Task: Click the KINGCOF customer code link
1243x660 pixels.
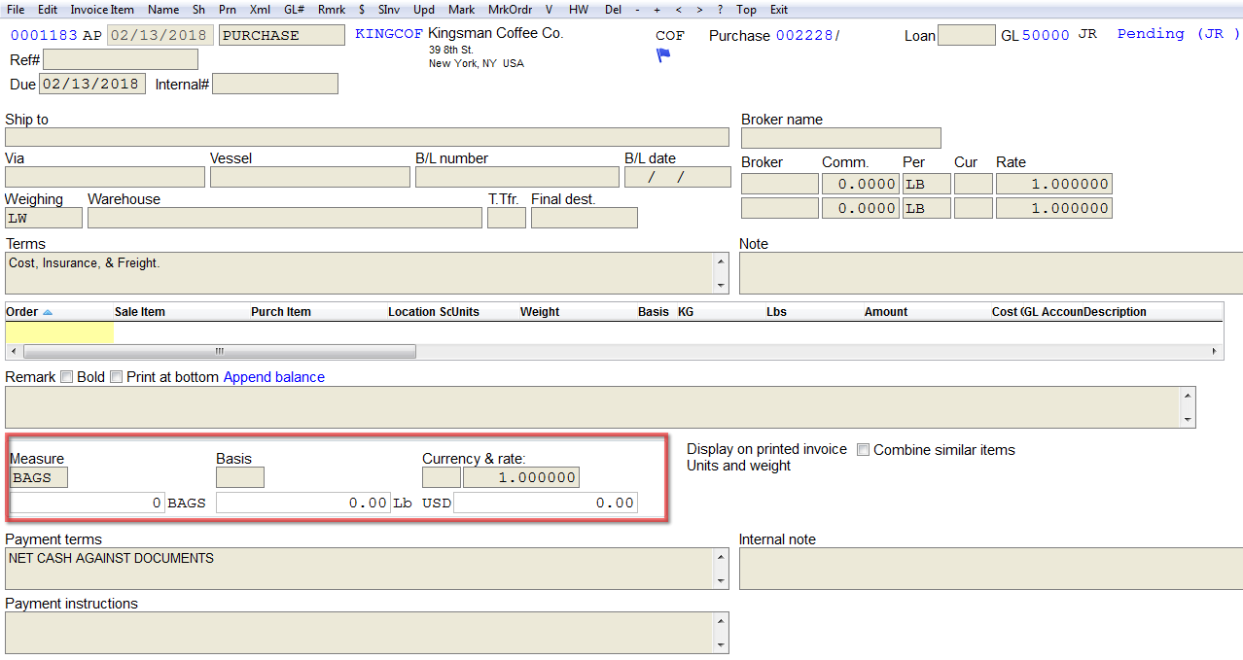Action: (389, 34)
